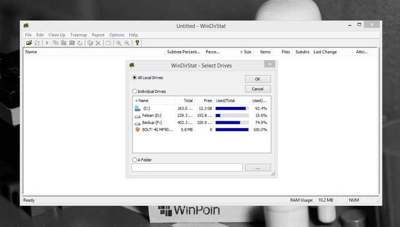Click the Help question mark icon

(x=137, y=43)
